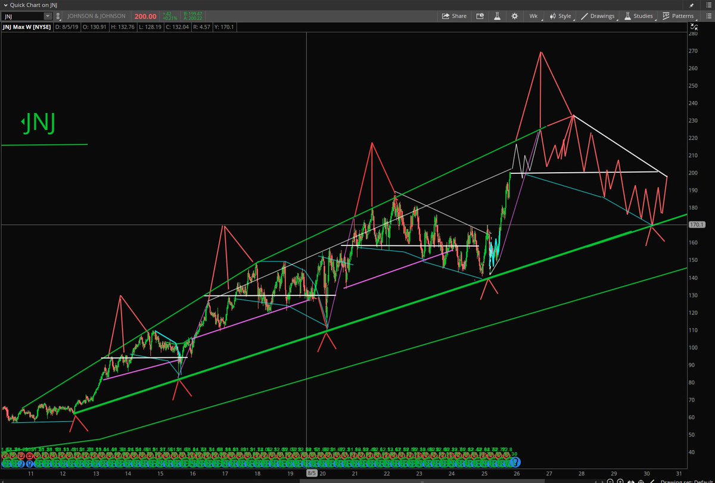Click the chart snapshot icon beside Share
This screenshot has width=715, height=483.
(x=479, y=16)
